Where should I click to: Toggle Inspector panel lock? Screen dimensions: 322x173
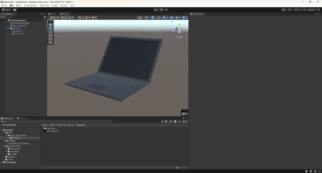pyautogui.click(x=317, y=14)
